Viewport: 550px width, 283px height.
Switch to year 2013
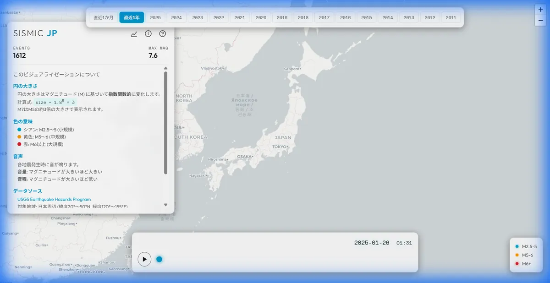point(408,17)
